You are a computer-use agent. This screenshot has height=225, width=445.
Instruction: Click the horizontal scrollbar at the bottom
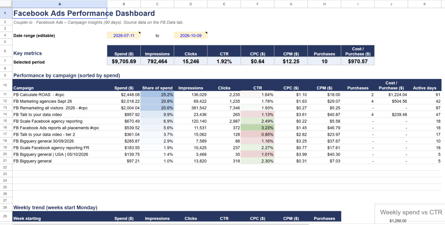coord(161,224)
